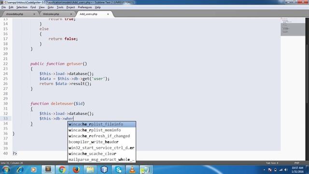Click 'return false;' code line
Screen dimensions: 309x174
click(x=63, y=39)
